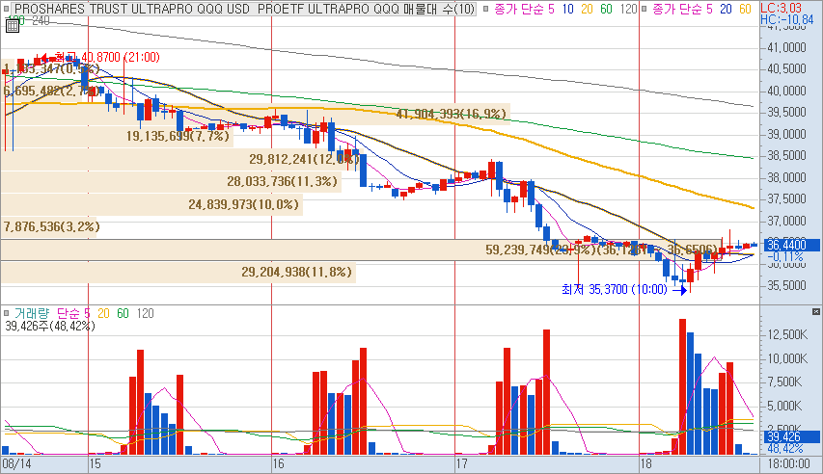Open the data table grid icon
The width and height of the screenshot is (823, 474).
click(13, 26)
